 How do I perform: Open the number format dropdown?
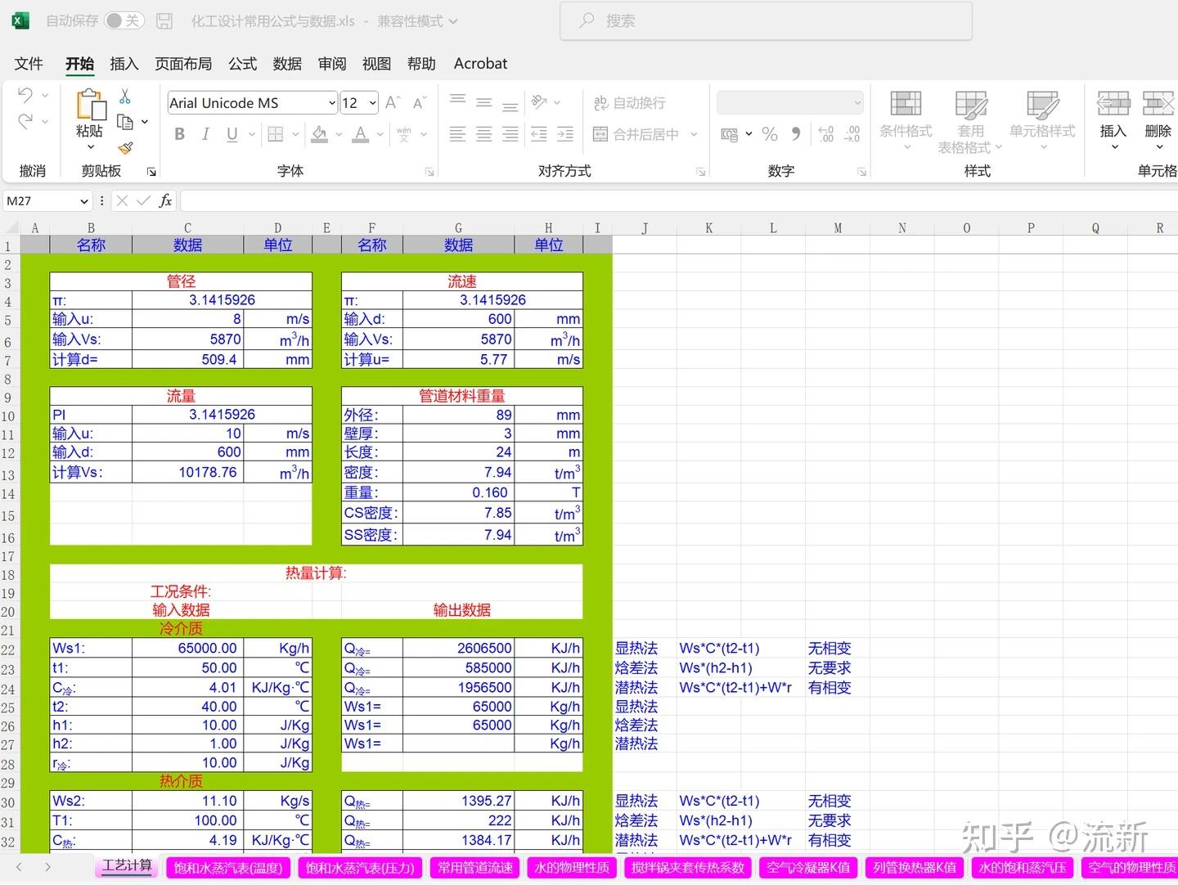click(857, 103)
